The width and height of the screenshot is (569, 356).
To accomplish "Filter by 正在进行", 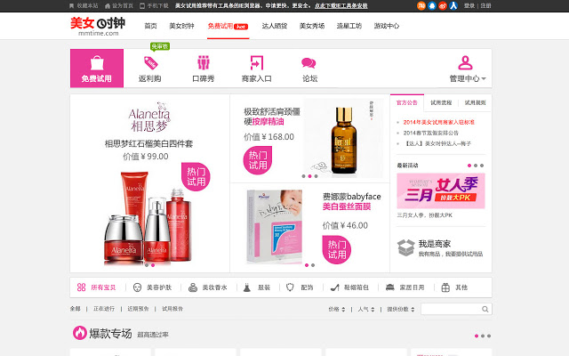I will coord(104,309).
